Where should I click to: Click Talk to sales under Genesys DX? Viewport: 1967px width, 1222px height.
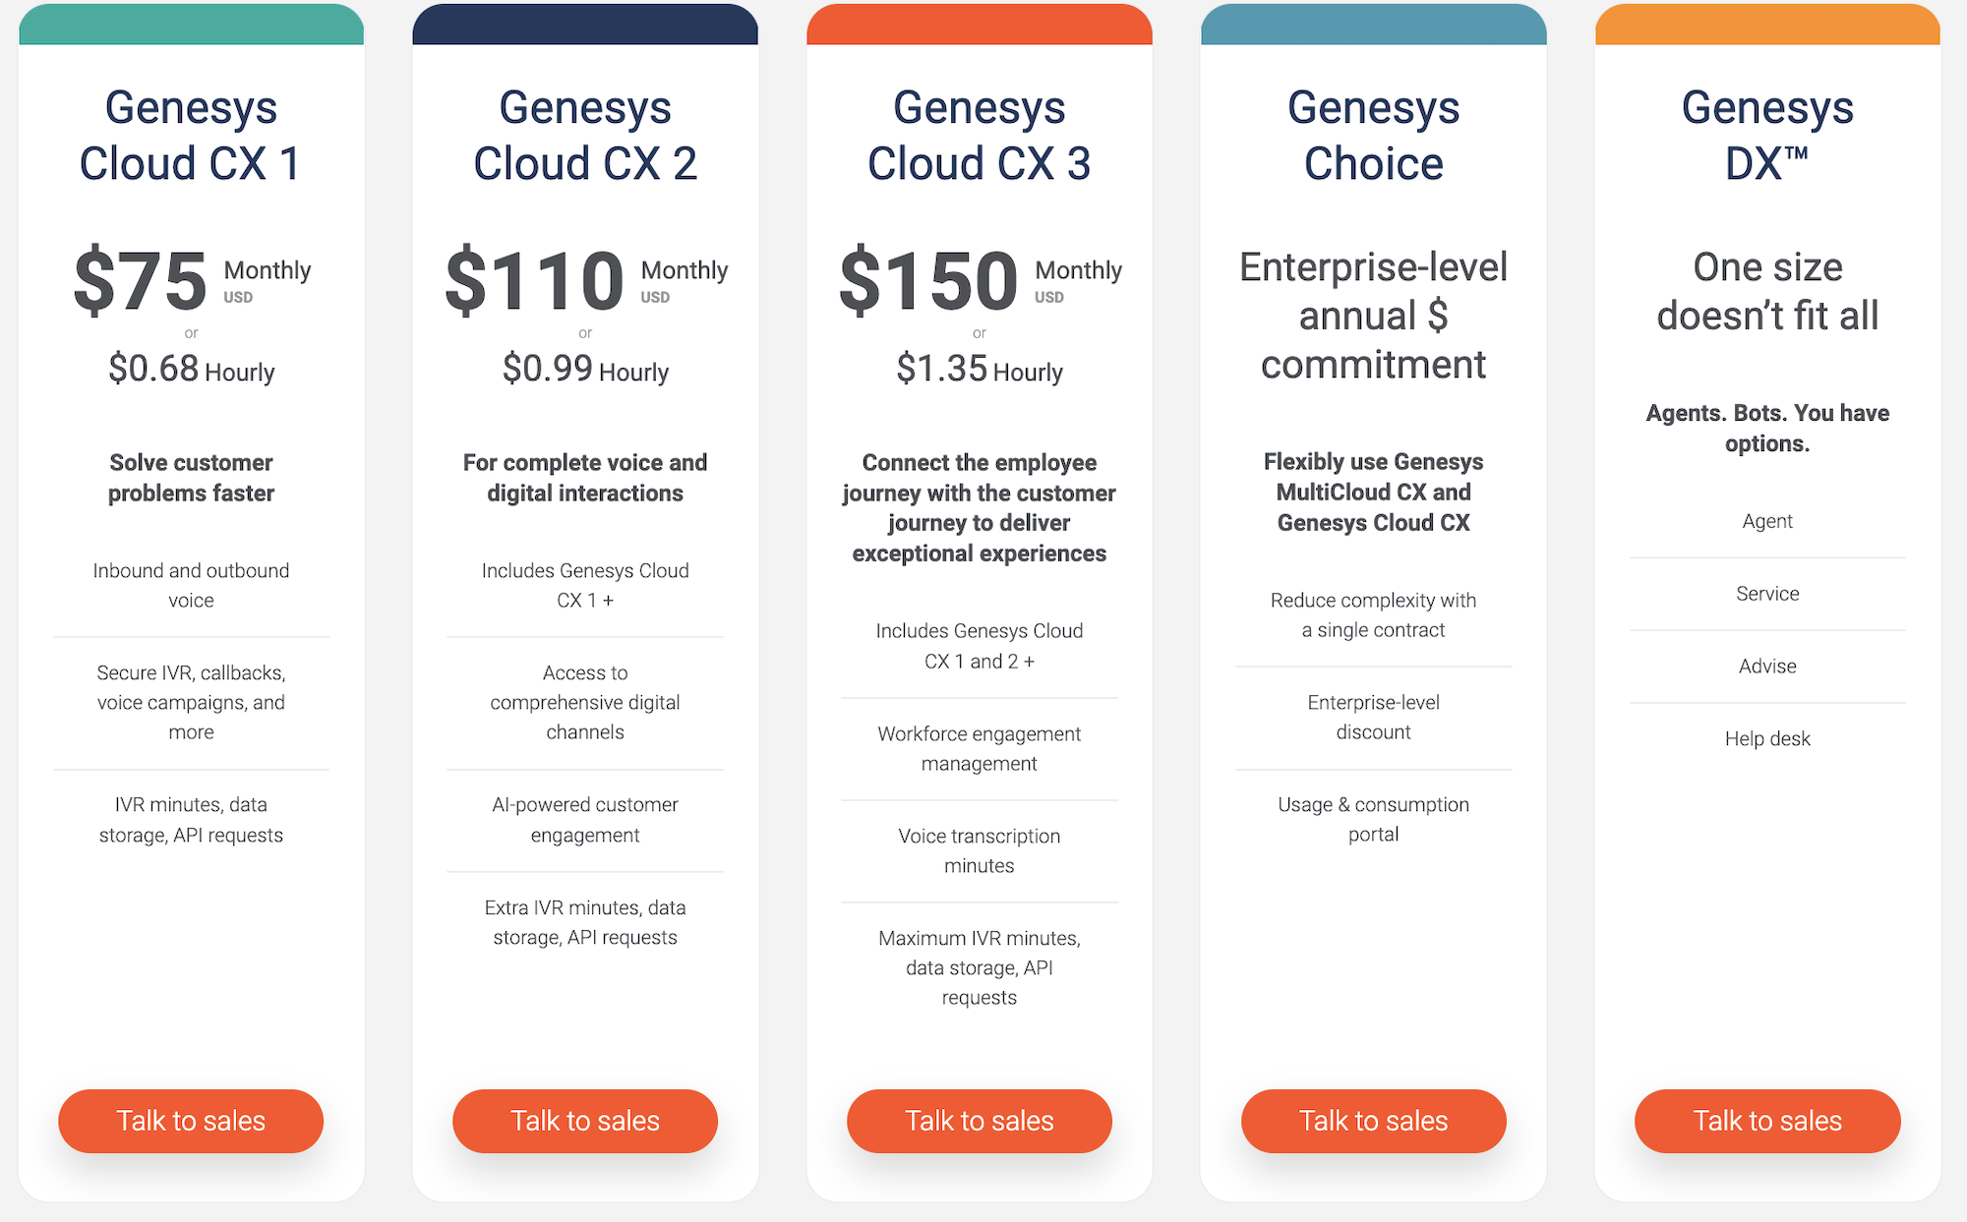pyautogui.click(x=1767, y=1121)
